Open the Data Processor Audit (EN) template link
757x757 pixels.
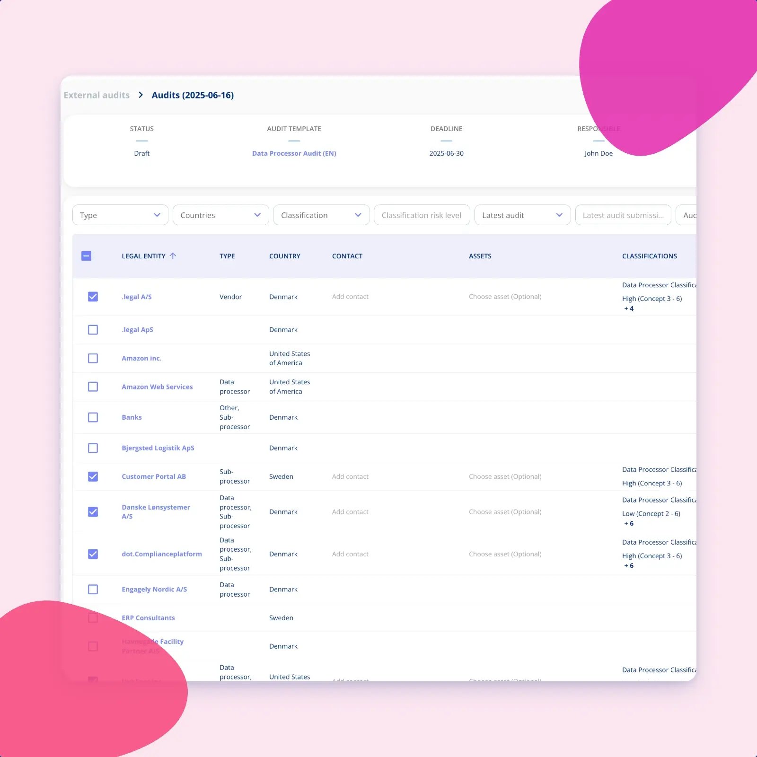tap(294, 153)
